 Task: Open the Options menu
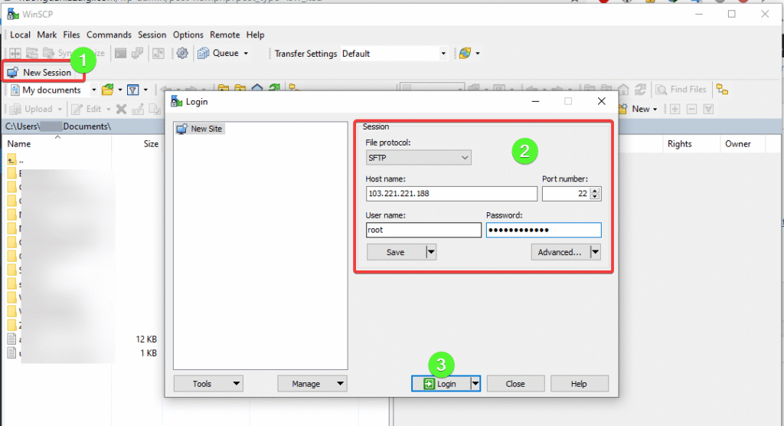[188, 34]
